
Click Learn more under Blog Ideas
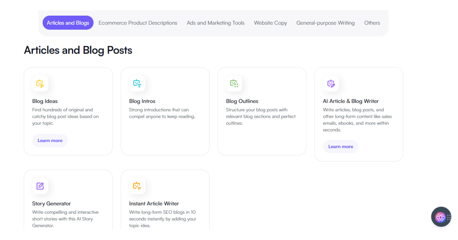pyautogui.click(x=50, y=141)
